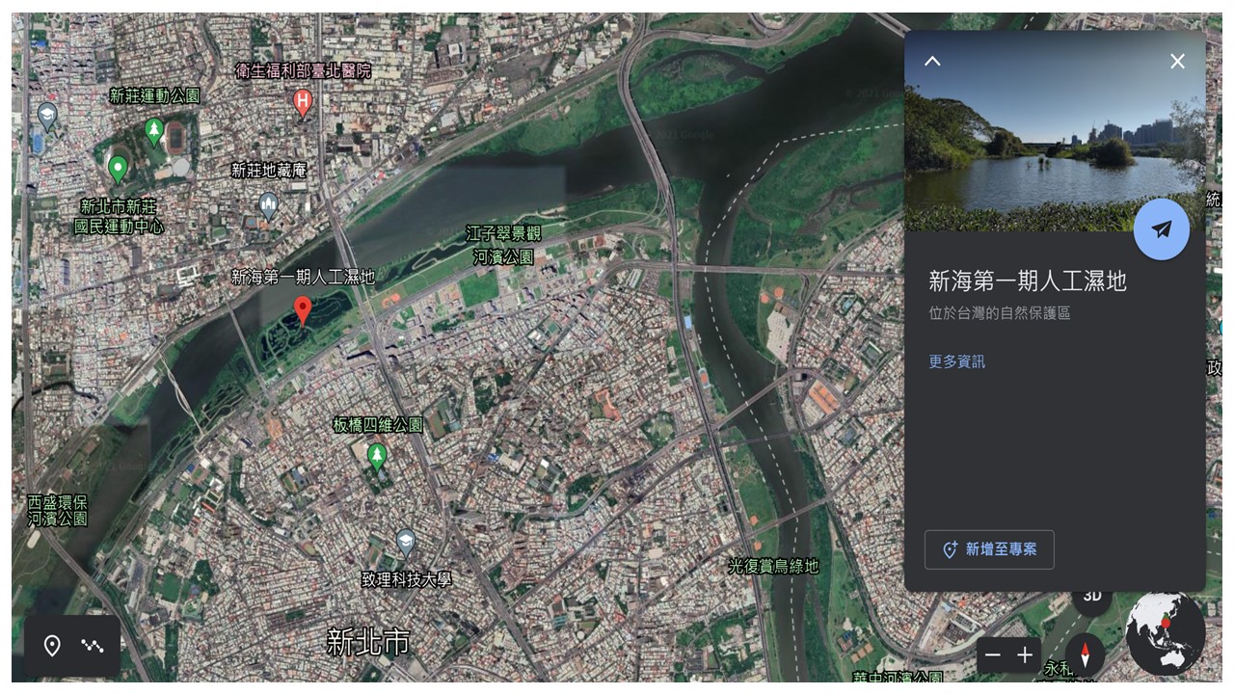
Task: Toggle the 3D view button
Action: tap(1092, 598)
